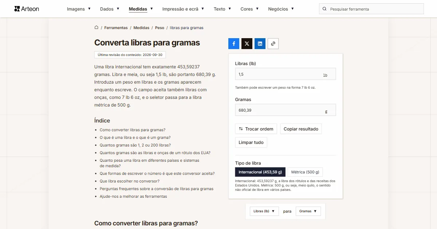The image size is (437, 229).
Task: Go to Ferramentas breadcrumb
Action: [x=116, y=28]
